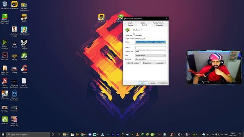
Task: Click into the Target input field
Action: (151, 42)
